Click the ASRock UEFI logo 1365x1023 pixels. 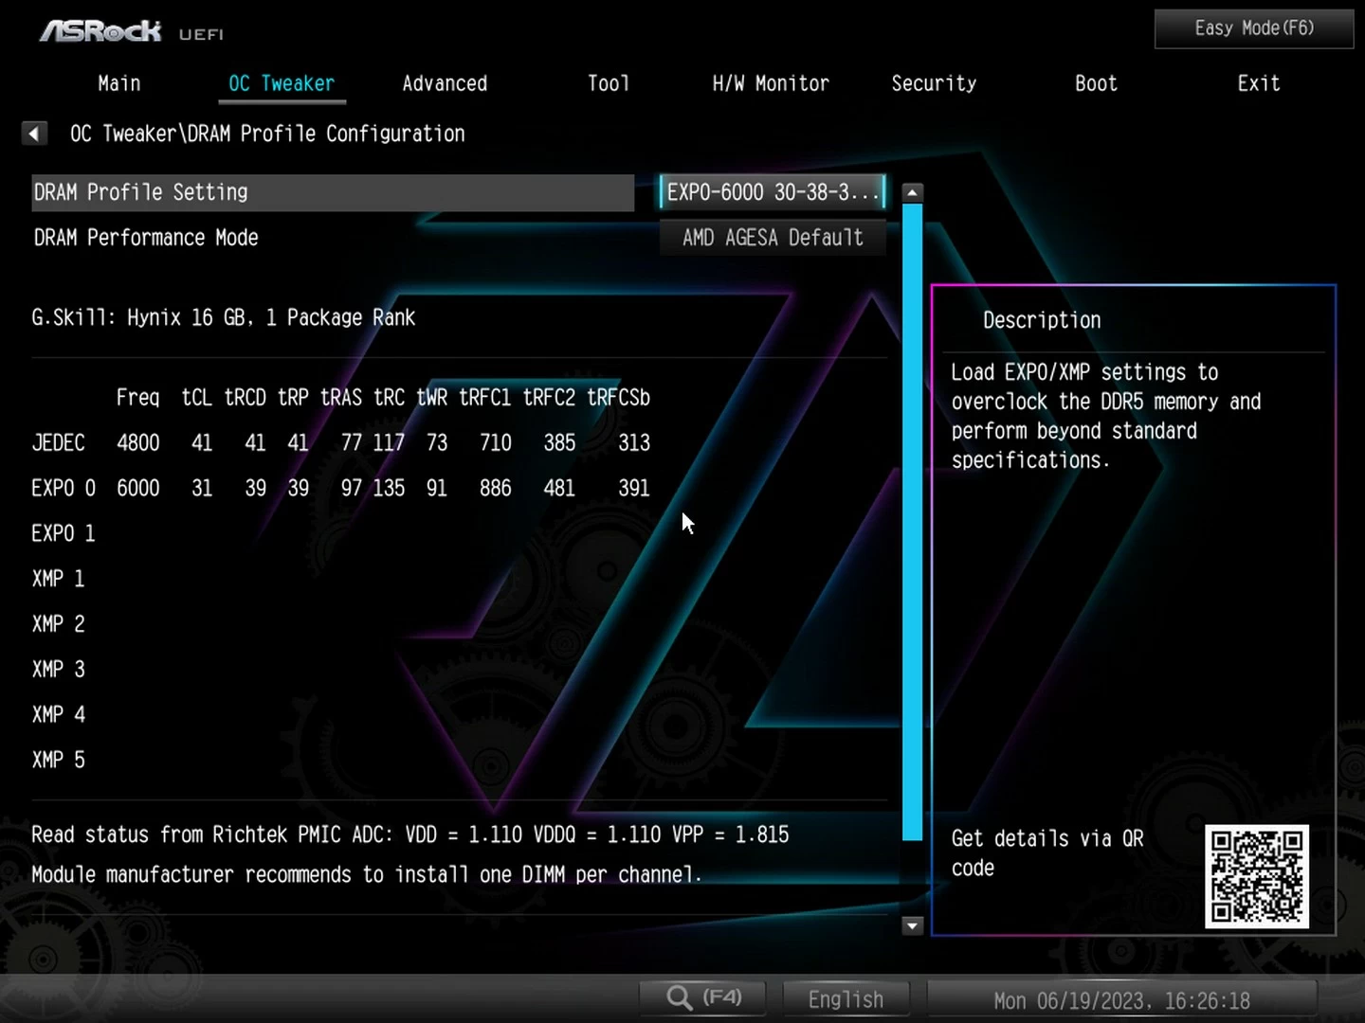(x=132, y=32)
